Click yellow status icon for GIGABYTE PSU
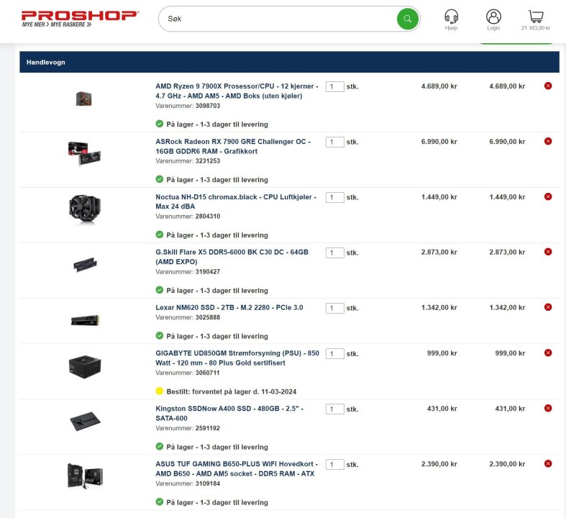The image size is (566, 518). (160, 391)
